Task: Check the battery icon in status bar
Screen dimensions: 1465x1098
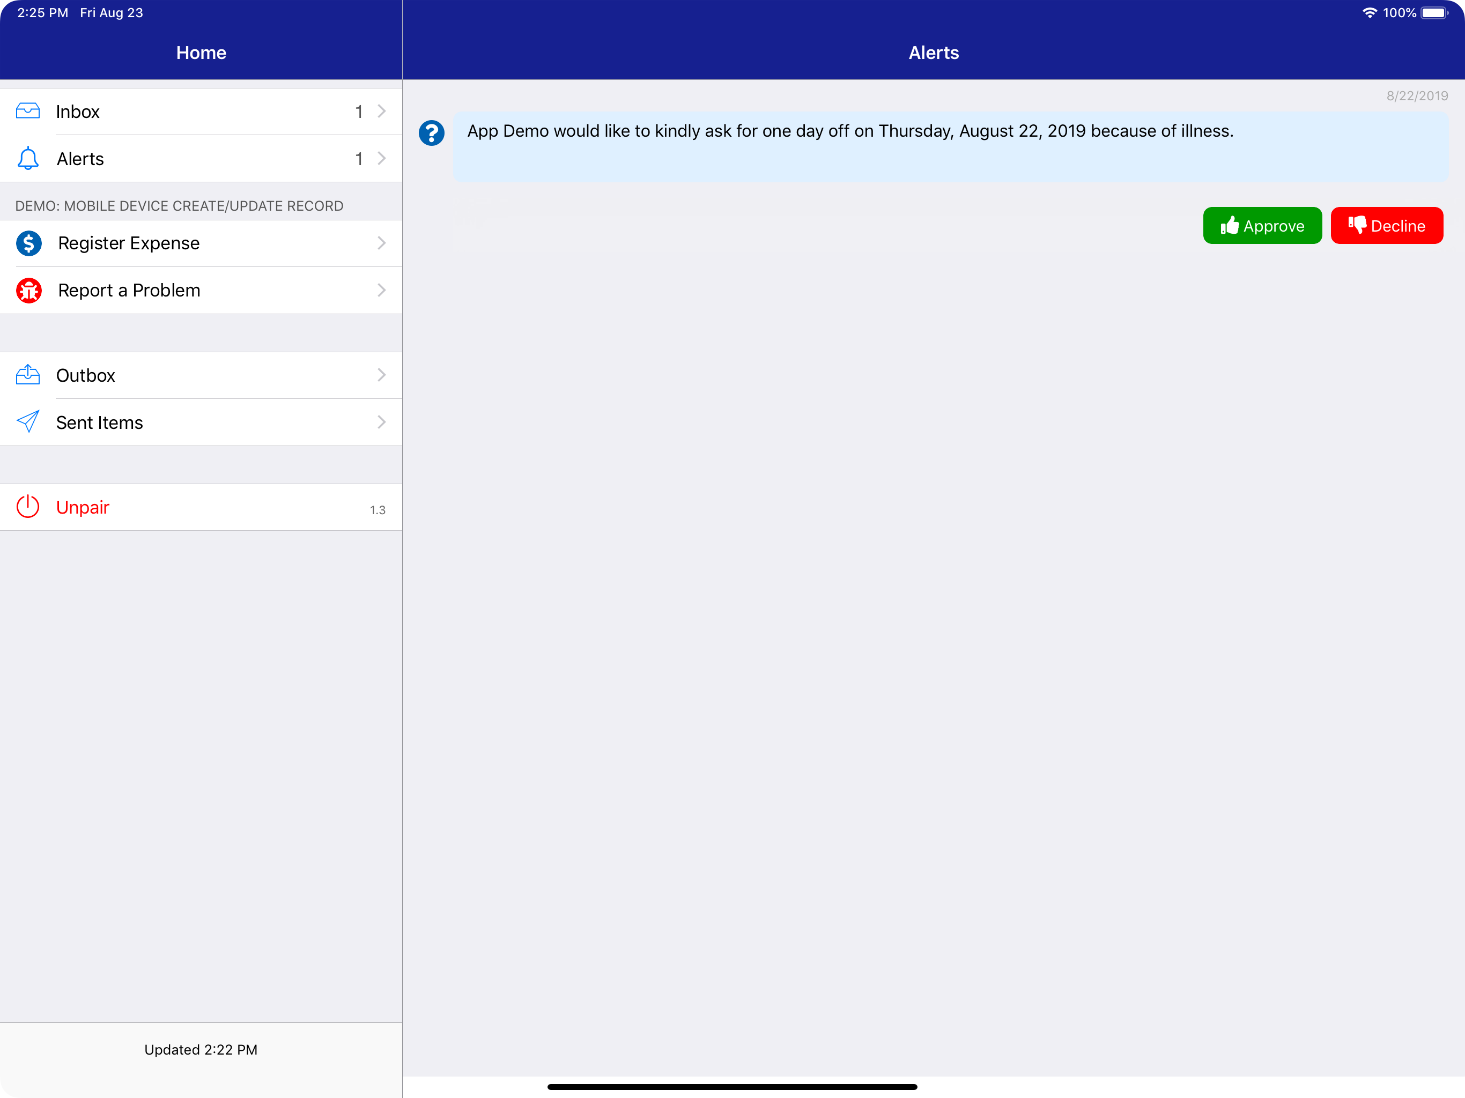Action: tap(1434, 12)
